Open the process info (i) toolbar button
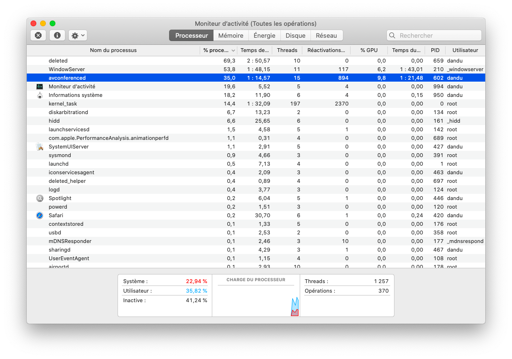Image resolution: width=512 pixels, height=359 pixels. (x=57, y=35)
